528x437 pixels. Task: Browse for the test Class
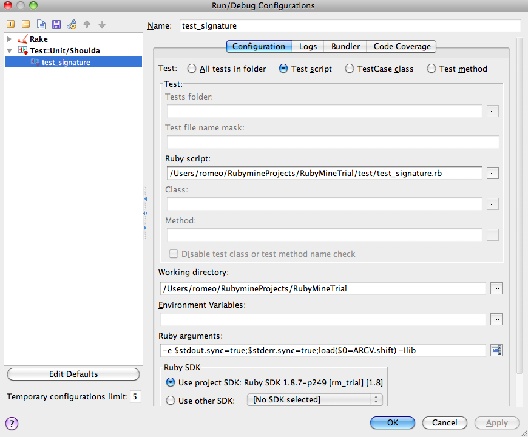[493, 204]
